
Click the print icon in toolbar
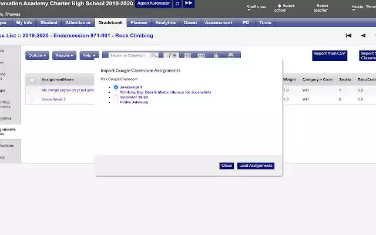pyautogui.click(x=230, y=55)
